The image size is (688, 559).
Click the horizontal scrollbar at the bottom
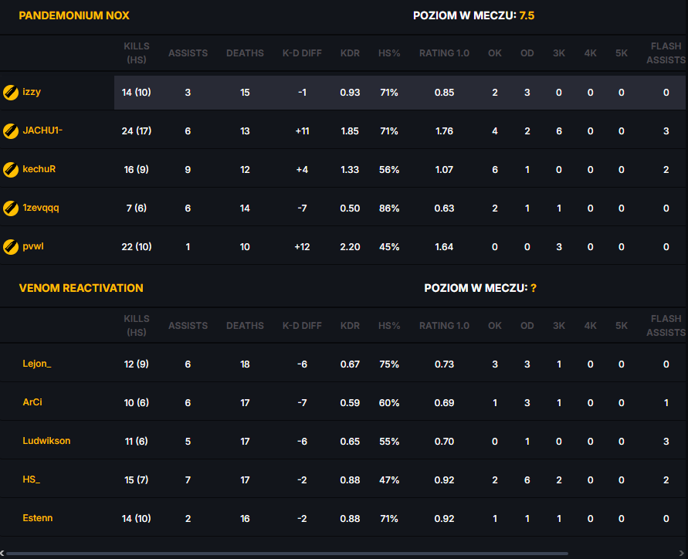point(287,554)
